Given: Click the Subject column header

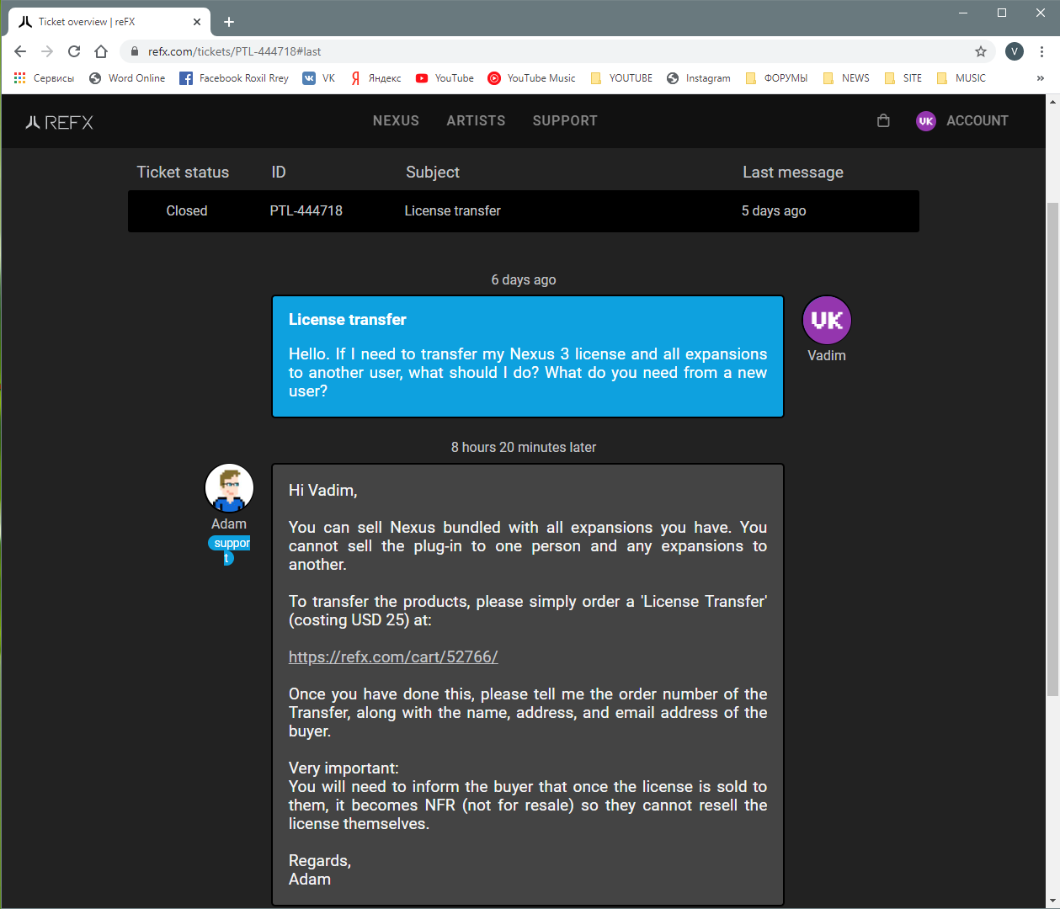Looking at the screenshot, I should 433,172.
